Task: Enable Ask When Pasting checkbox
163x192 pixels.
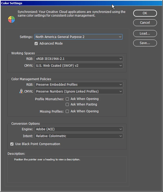Action: (67, 104)
